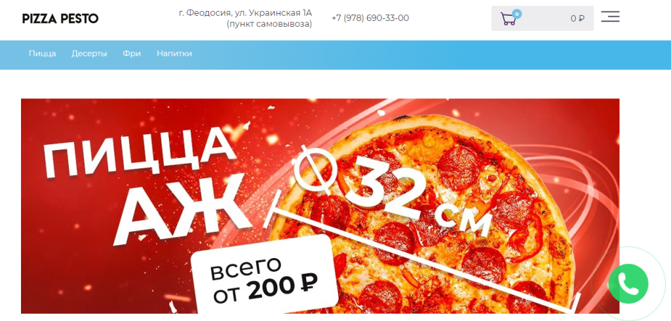Click the cart item count badge
The height and width of the screenshot is (321, 671).
click(517, 14)
